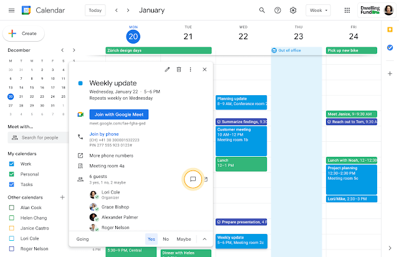399x257 pixels.
Task: Select No as RSVP response
Action: 166,239
